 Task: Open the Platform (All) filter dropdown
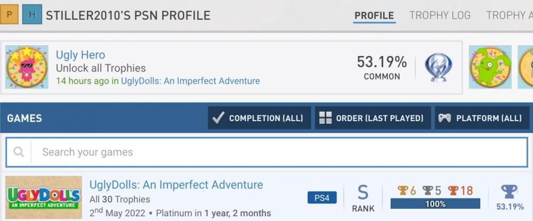pyautogui.click(x=481, y=118)
